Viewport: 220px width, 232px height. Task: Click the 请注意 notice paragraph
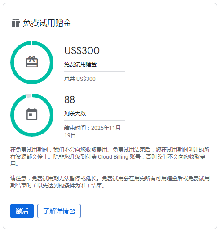point(110,182)
